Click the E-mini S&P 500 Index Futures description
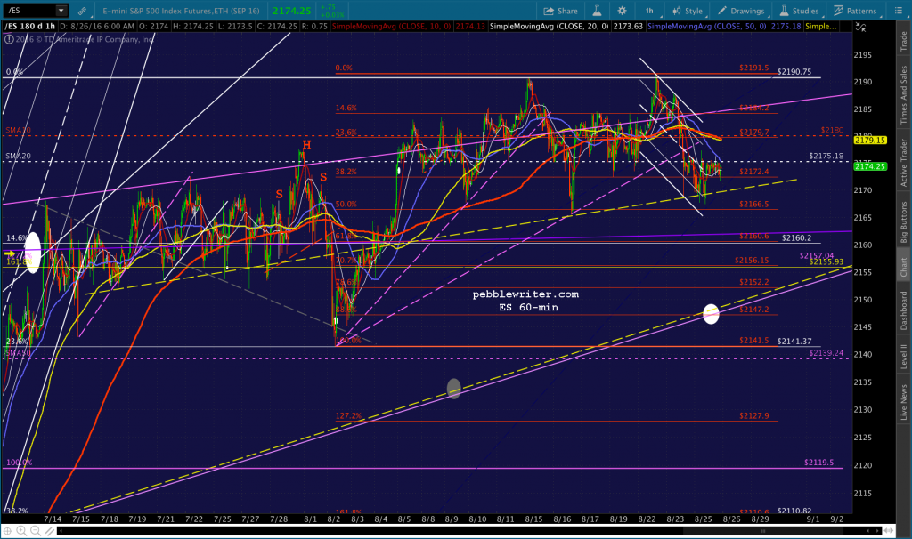The width and height of the screenshot is (912, 539). pos(181,11)
